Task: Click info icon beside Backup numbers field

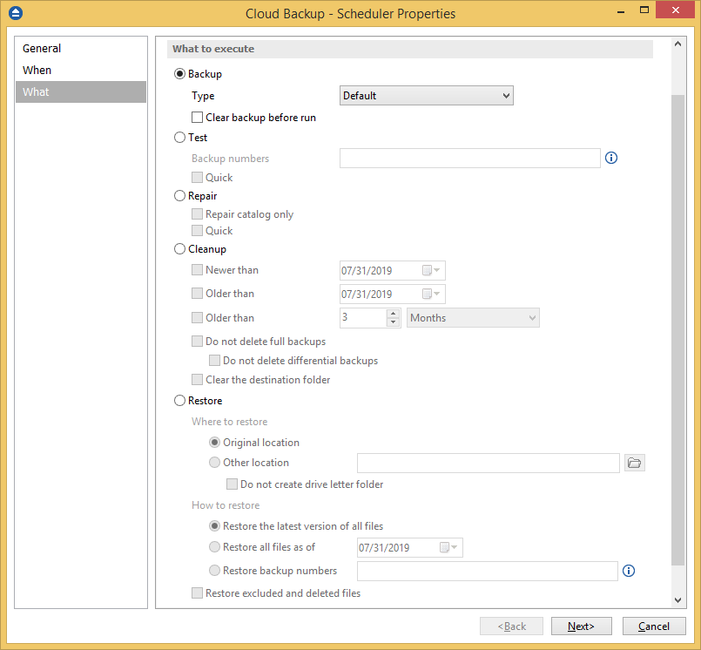Action: (x=610, y=158)
